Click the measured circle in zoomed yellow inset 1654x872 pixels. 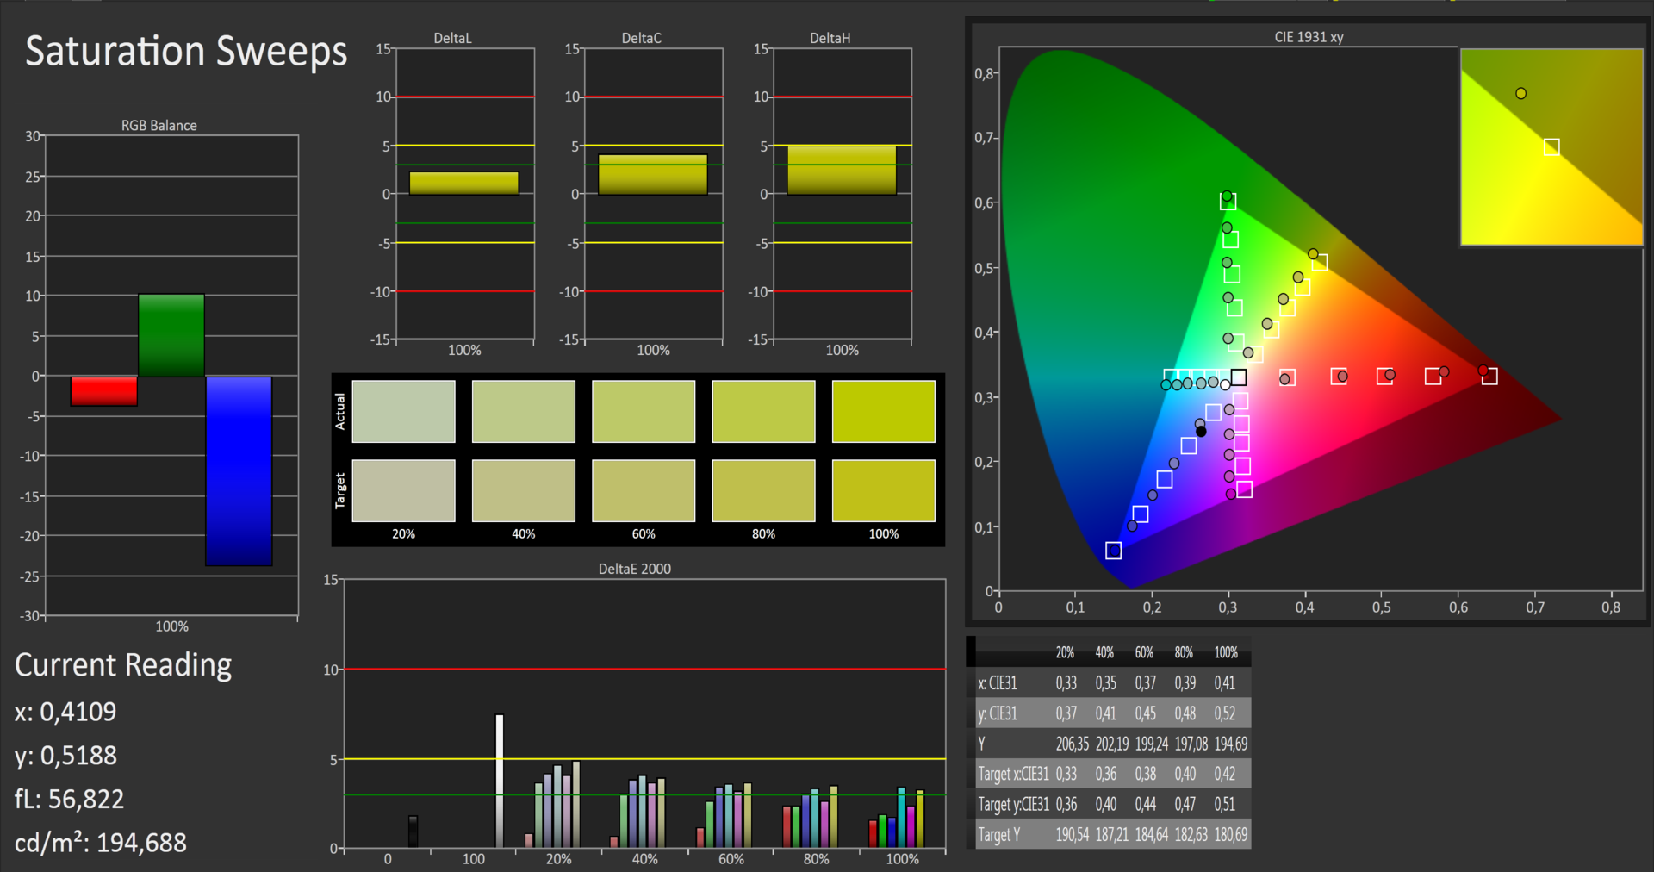(1520, 94)
